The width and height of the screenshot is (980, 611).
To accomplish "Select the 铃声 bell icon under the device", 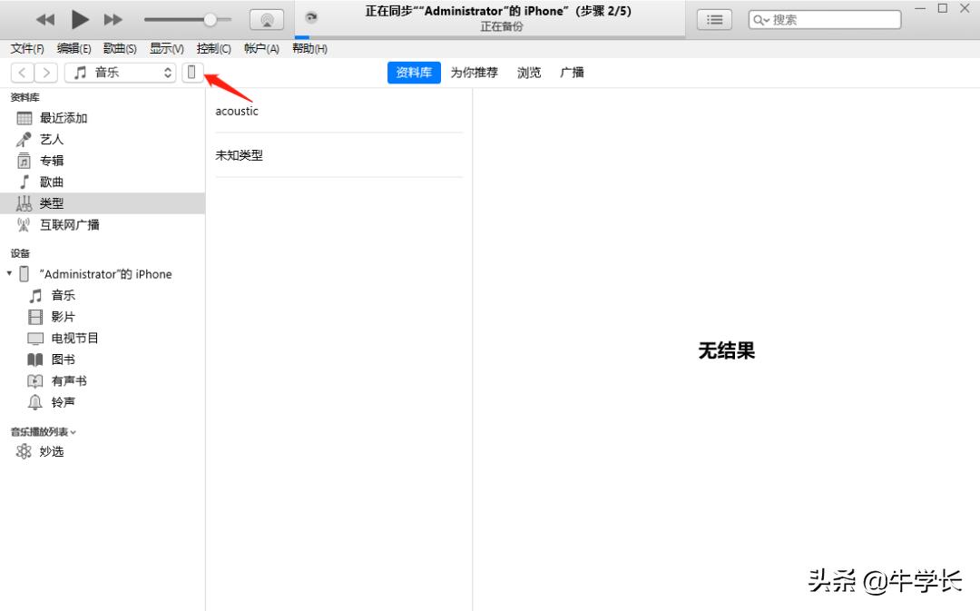I will tap(35, 402).
